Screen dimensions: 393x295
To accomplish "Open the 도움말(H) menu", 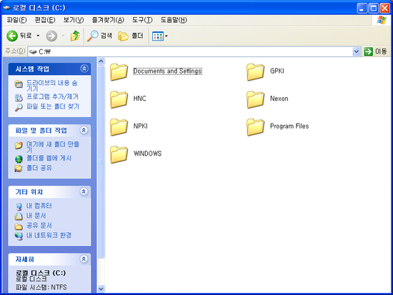I will click(x=174, y=20).
